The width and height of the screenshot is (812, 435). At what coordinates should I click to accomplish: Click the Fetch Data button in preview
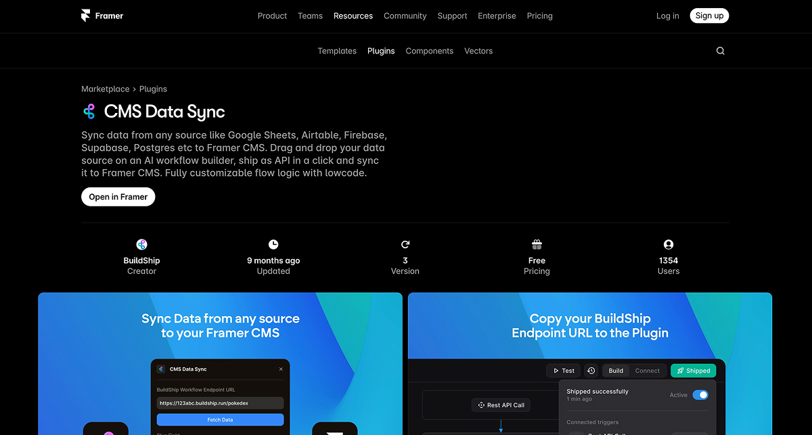(220, 419)
